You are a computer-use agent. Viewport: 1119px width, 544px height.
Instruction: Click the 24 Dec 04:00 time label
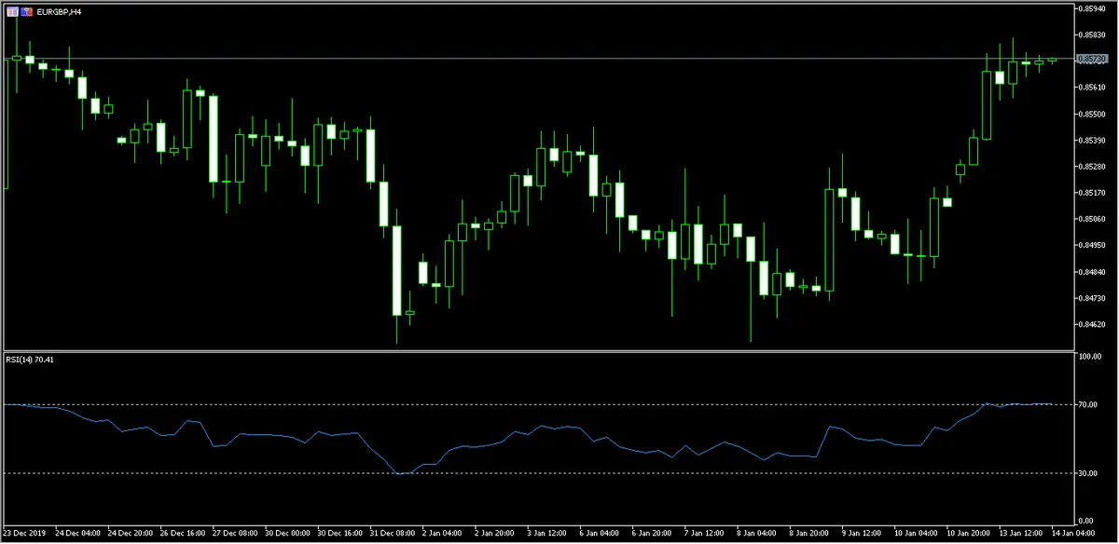79,535
